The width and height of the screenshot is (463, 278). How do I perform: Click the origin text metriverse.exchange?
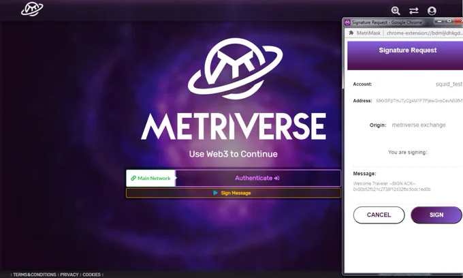(x=419, y=125)
